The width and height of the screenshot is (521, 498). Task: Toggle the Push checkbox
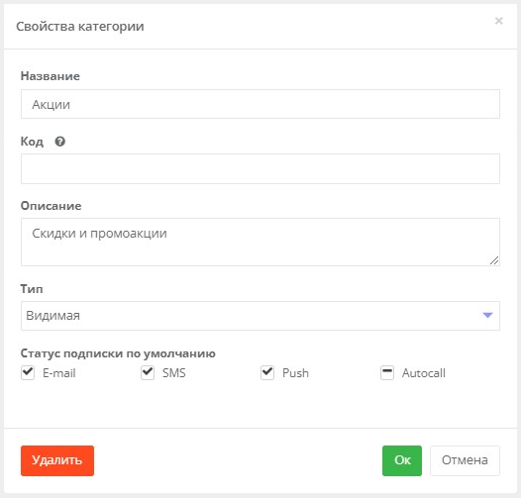(x=267, y=372)
